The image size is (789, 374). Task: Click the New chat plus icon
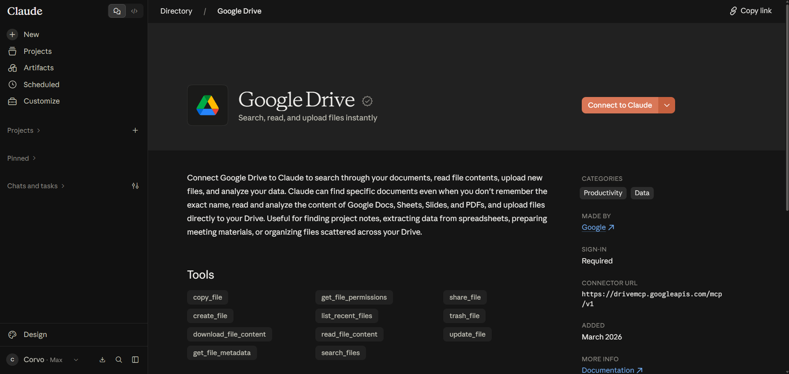coord(12,35)
